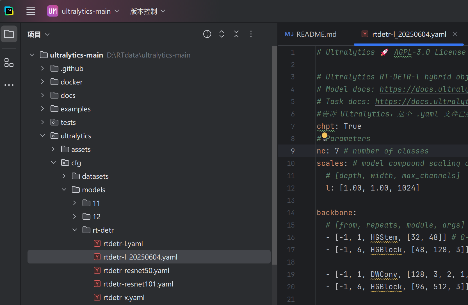Screen dimensions: 468x305
Task: Click the PyCharm logo icon
Action: (9, 11)
